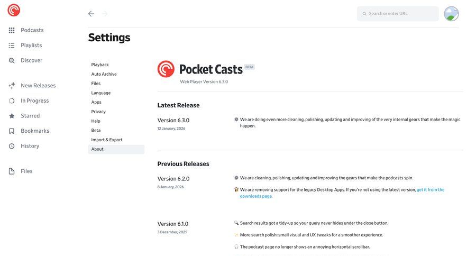
Task: Click the Bookmarks icon in sidebar
Action: click(12, 131)
